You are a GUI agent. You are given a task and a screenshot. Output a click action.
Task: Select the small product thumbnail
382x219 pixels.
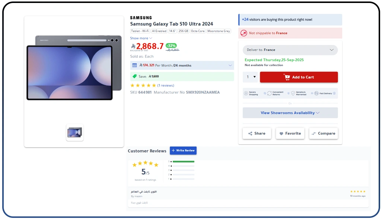click(74, 132)
